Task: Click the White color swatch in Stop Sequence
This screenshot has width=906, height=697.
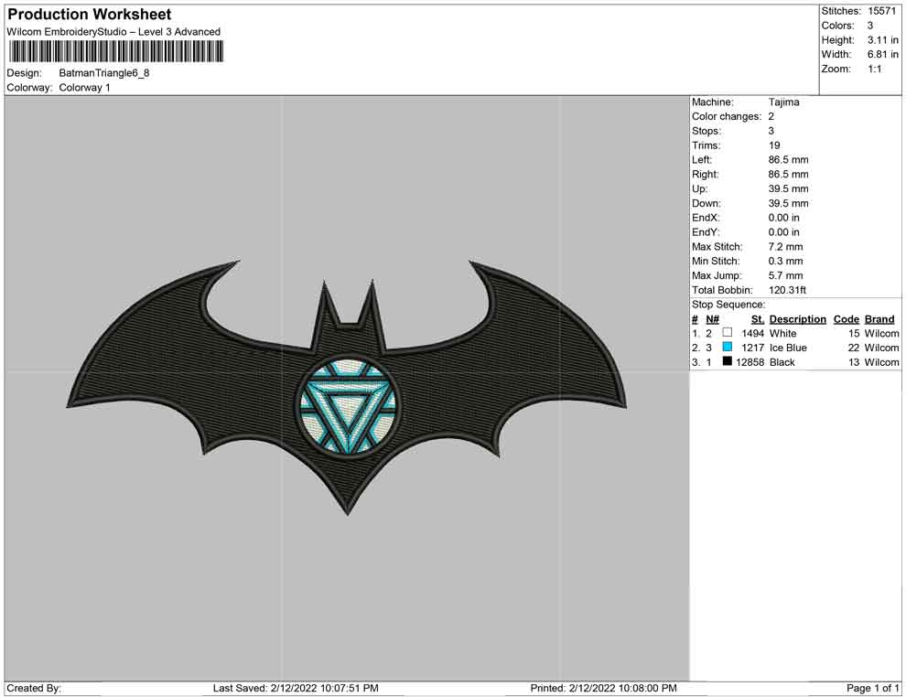Action: pyautogui.click(x=728, y=333)
